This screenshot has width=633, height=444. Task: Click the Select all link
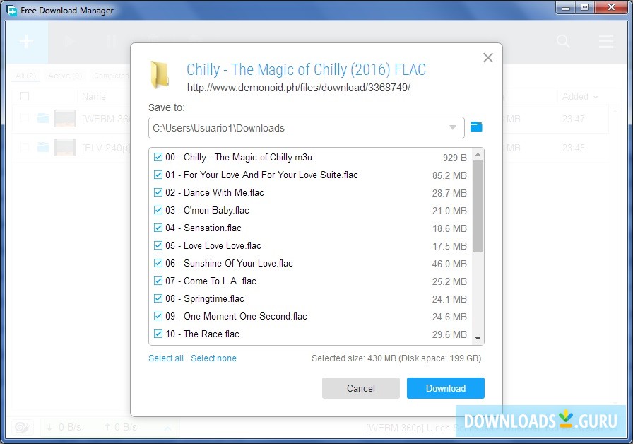[166, 358]
